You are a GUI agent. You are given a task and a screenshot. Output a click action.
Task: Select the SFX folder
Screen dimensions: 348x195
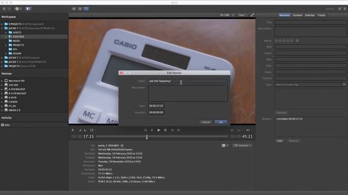click(15, 49)
